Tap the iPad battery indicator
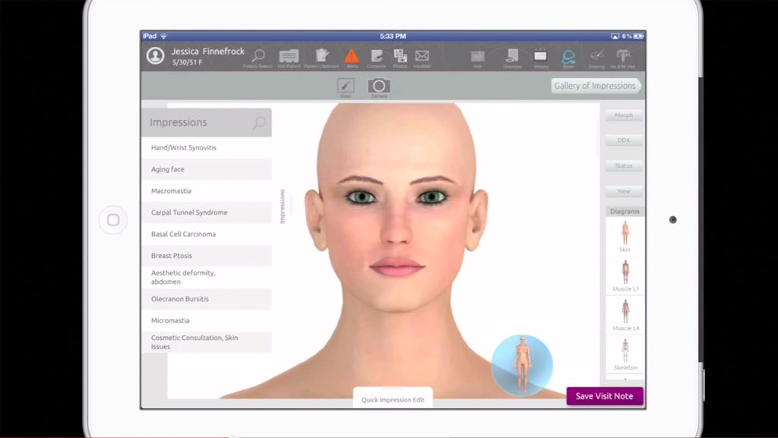778x438 pixels. tap(638, 36)
